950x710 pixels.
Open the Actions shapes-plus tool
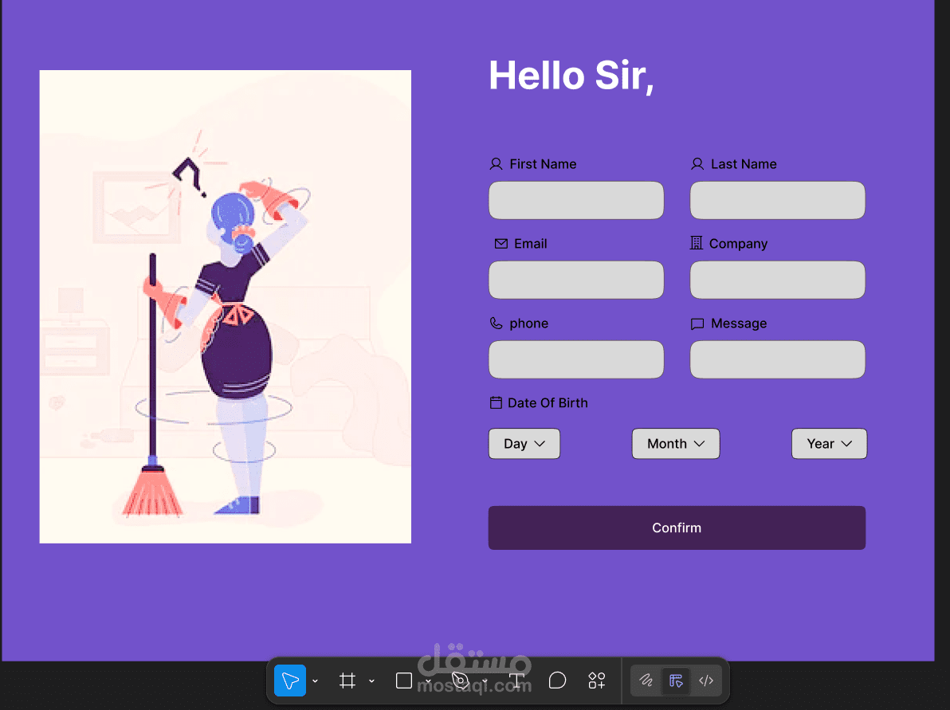(x=597, y=681)
